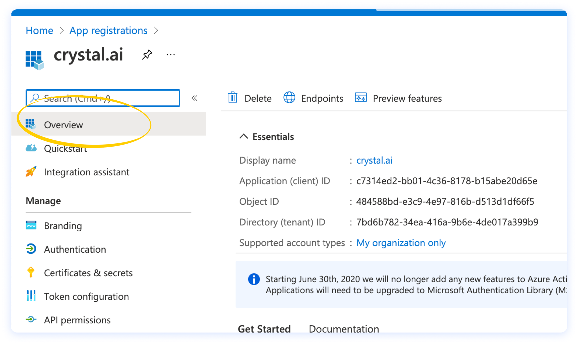Open the crystal.ai display name link

374,160
